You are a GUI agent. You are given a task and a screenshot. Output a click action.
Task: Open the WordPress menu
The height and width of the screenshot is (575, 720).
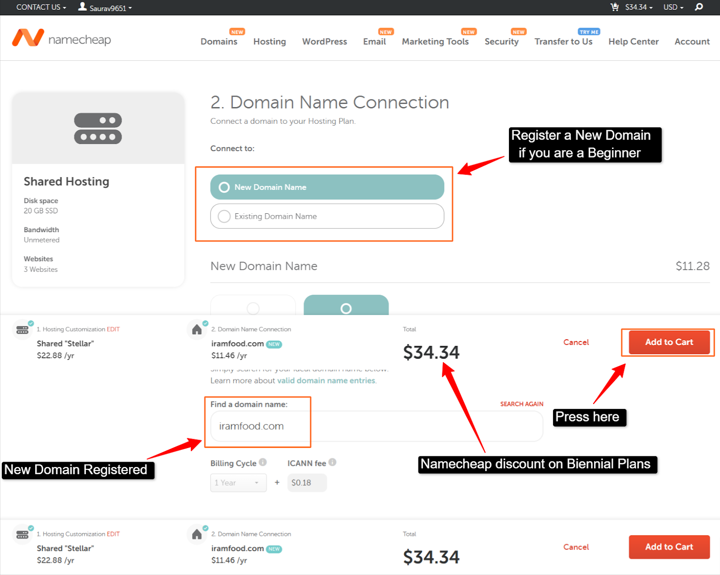tap(324, 41)
